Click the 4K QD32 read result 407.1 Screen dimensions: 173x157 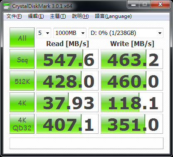pos(67,124)
